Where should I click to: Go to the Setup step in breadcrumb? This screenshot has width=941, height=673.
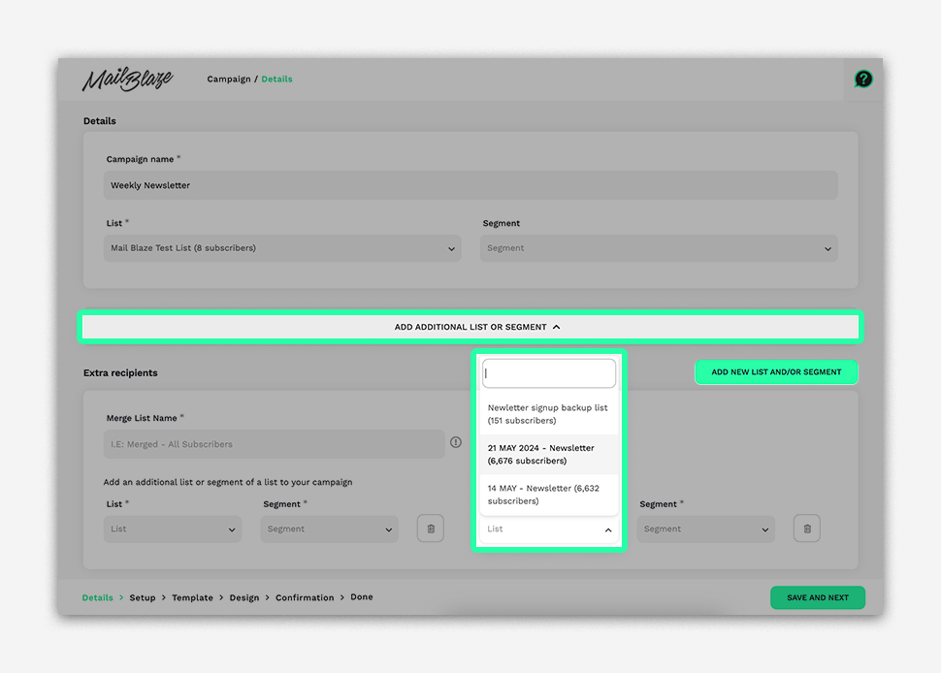pos(143,597)
